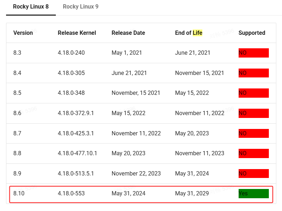
Task: Click kernel 4.18.0-553 cell
Action: click(x=71, y=194)
